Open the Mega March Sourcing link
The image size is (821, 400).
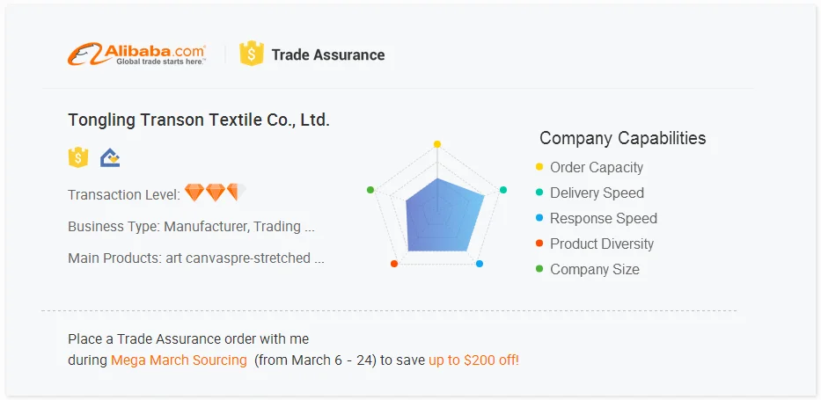coord(179,360)
